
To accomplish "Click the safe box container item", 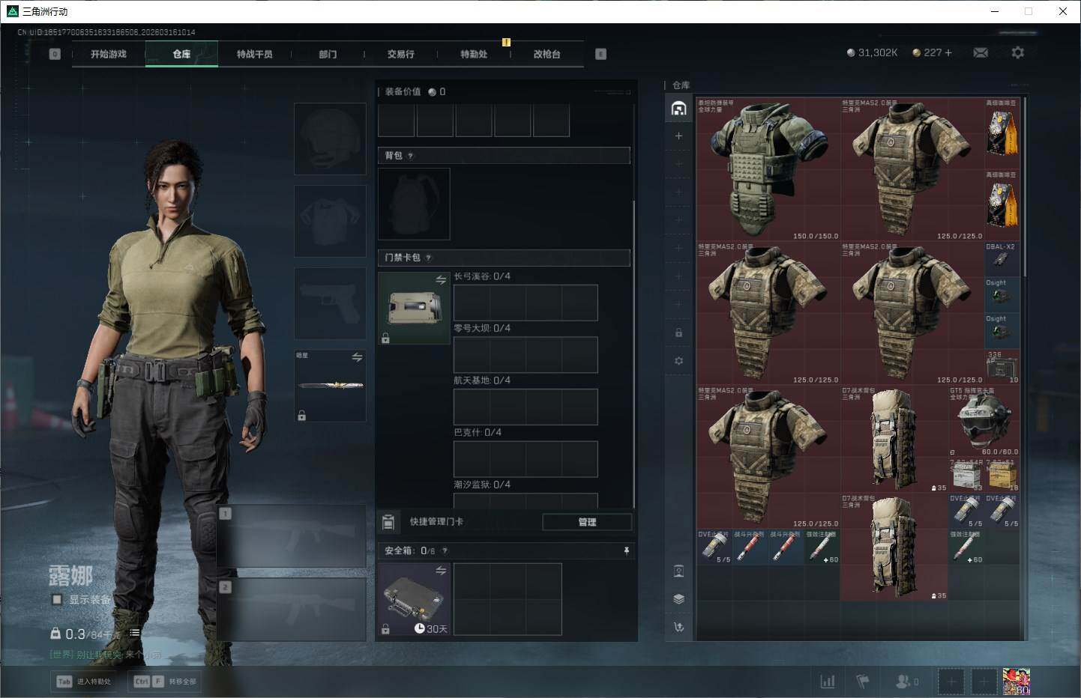I will pyautogui.click(x=414, y=599).
